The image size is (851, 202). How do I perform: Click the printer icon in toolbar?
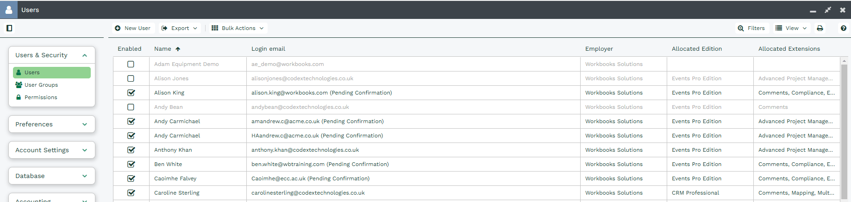[x=820, y=28]
